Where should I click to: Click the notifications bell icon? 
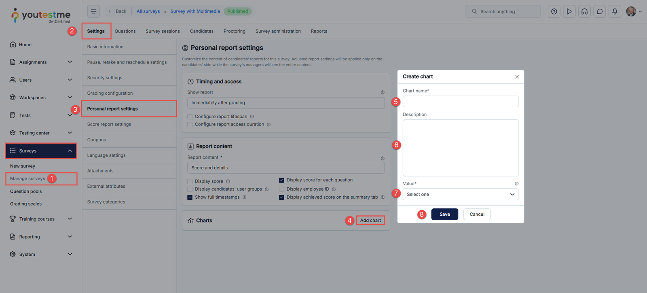[615, 11]
